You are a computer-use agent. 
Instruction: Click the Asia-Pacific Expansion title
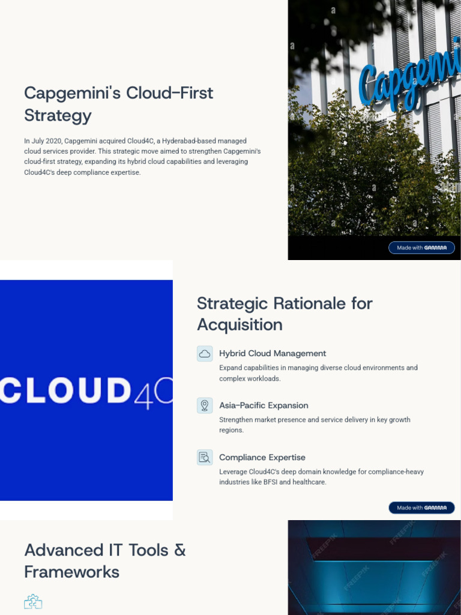(264, 405)
